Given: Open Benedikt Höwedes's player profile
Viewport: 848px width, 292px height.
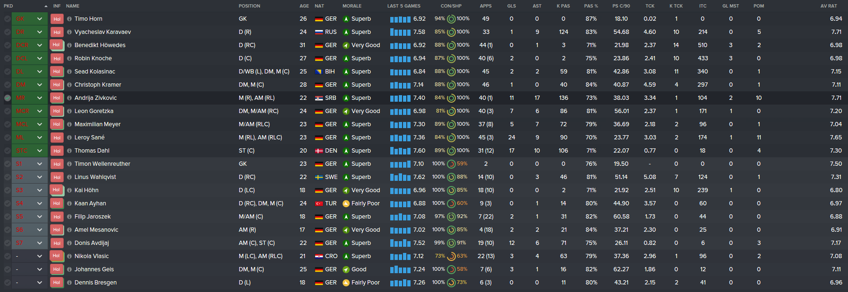Looking at the screenshot, I should 100,45.
